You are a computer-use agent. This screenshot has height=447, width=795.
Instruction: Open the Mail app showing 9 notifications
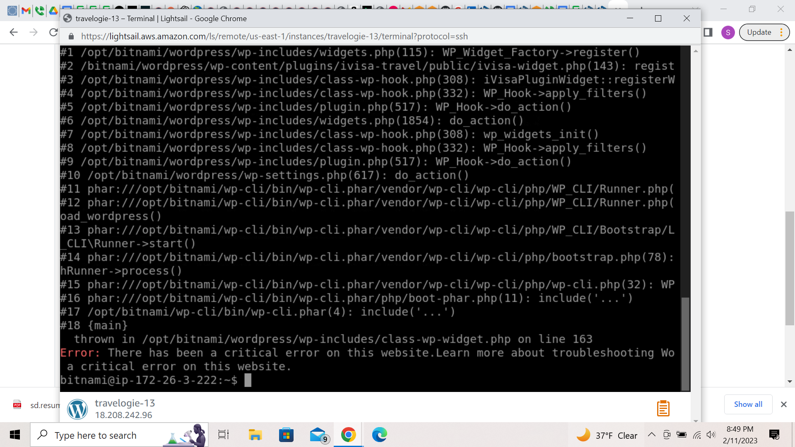[x=317, y=435]
